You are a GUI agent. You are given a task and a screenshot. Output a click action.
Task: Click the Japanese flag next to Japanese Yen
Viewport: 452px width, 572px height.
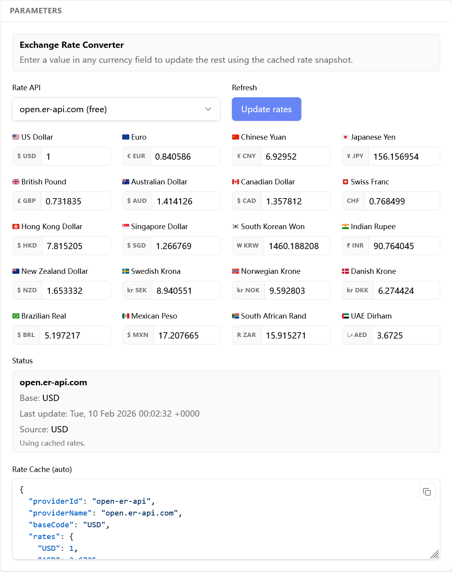pyautogui.click(x=345, y=137)
